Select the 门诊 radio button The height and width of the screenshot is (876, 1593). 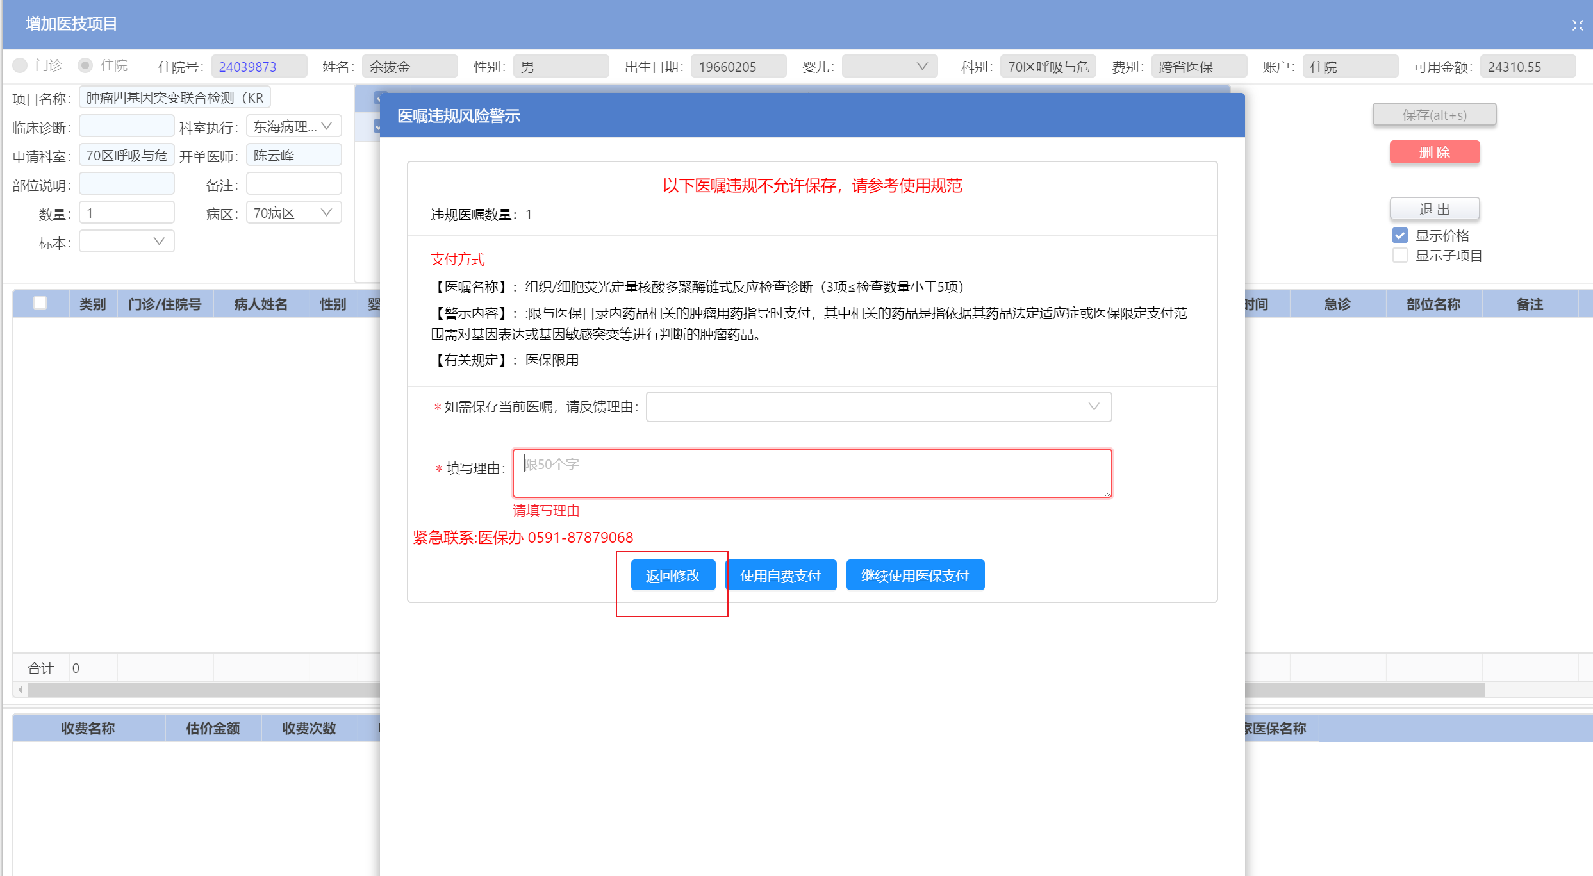click(x=21, y=65)
